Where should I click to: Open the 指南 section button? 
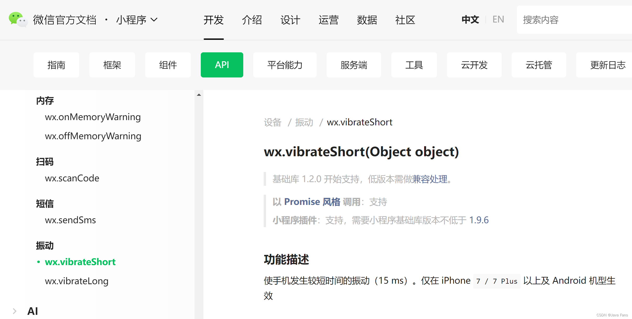tap(56, 65)
